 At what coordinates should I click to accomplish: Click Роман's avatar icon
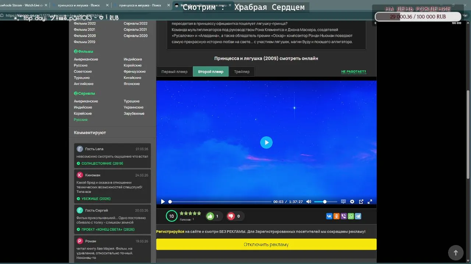coord(80,241)
